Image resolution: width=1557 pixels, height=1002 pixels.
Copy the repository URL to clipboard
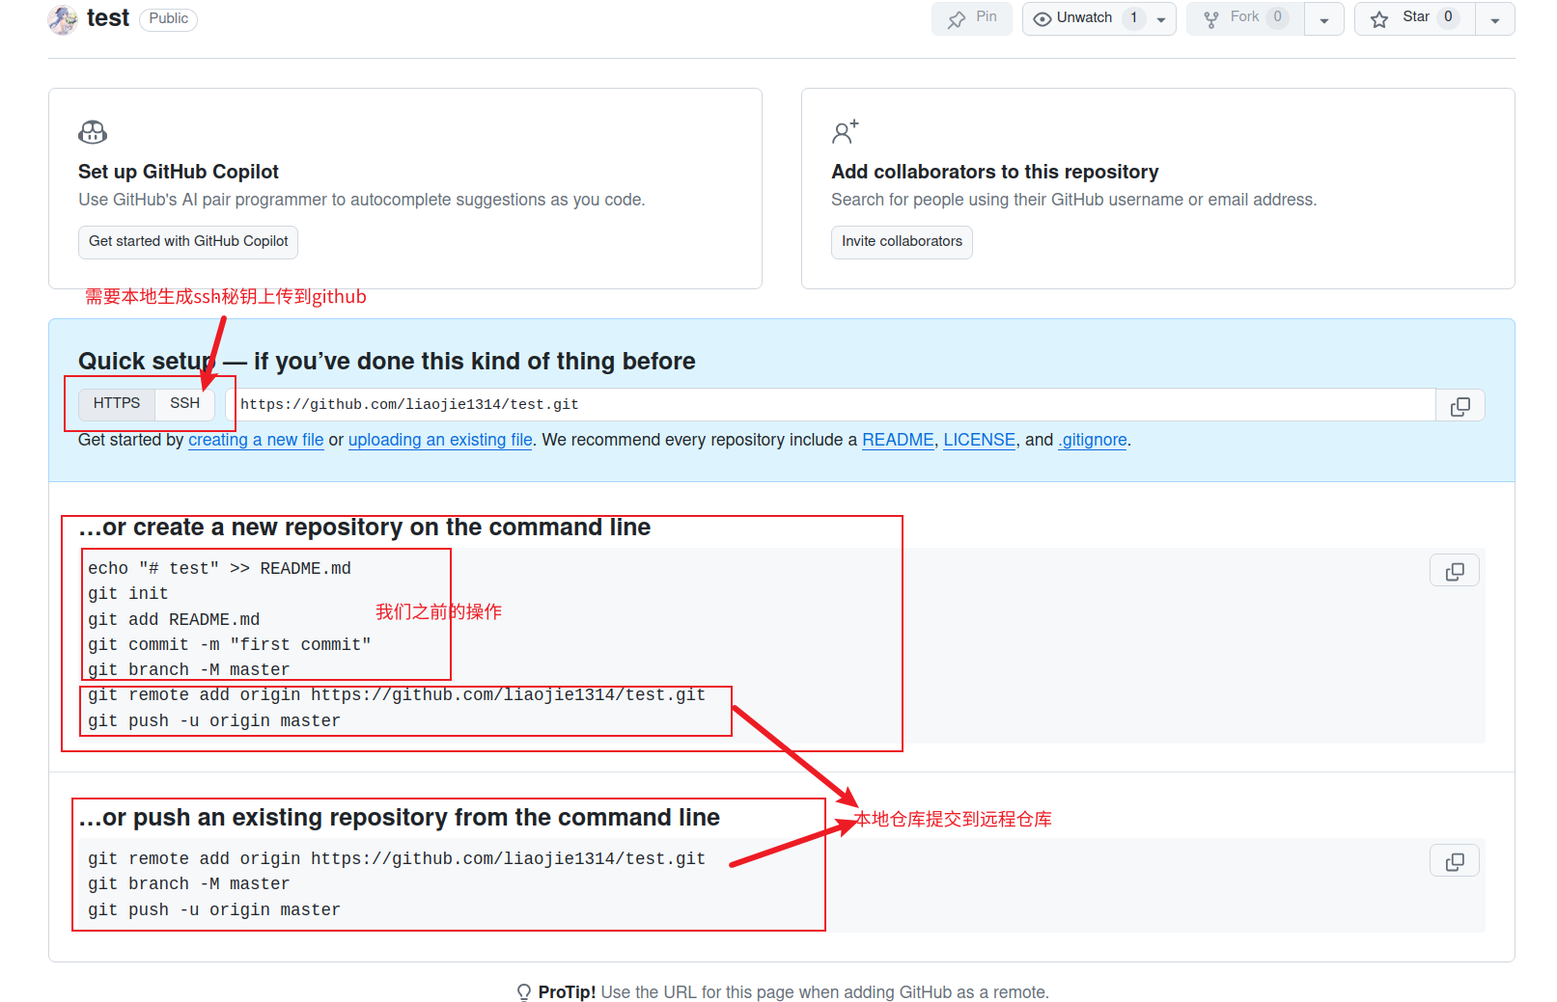1460,406
